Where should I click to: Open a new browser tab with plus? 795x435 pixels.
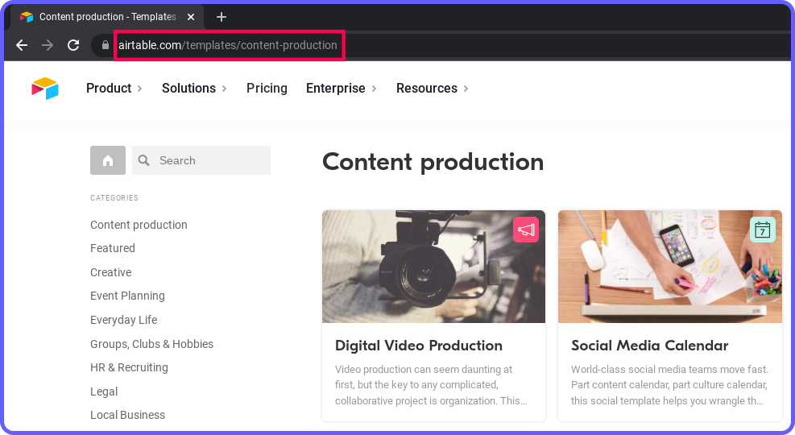pos(222,17)
